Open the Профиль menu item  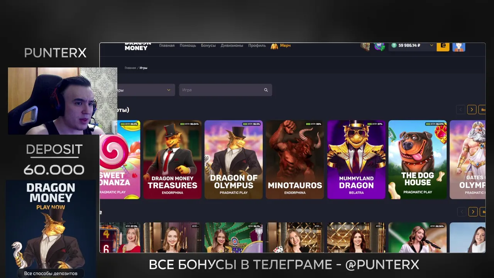click(x=257, y=46)
